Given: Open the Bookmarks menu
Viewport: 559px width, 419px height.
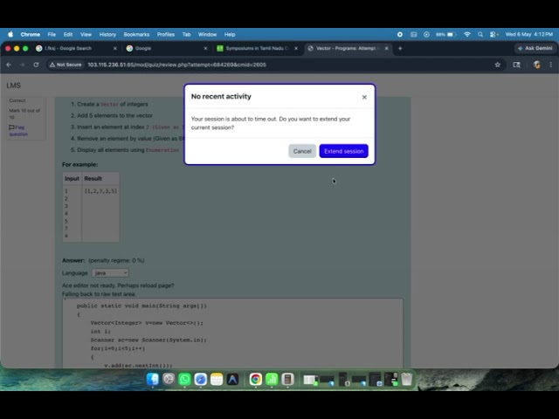Looking at the screenshot, I should coord(136,35).
